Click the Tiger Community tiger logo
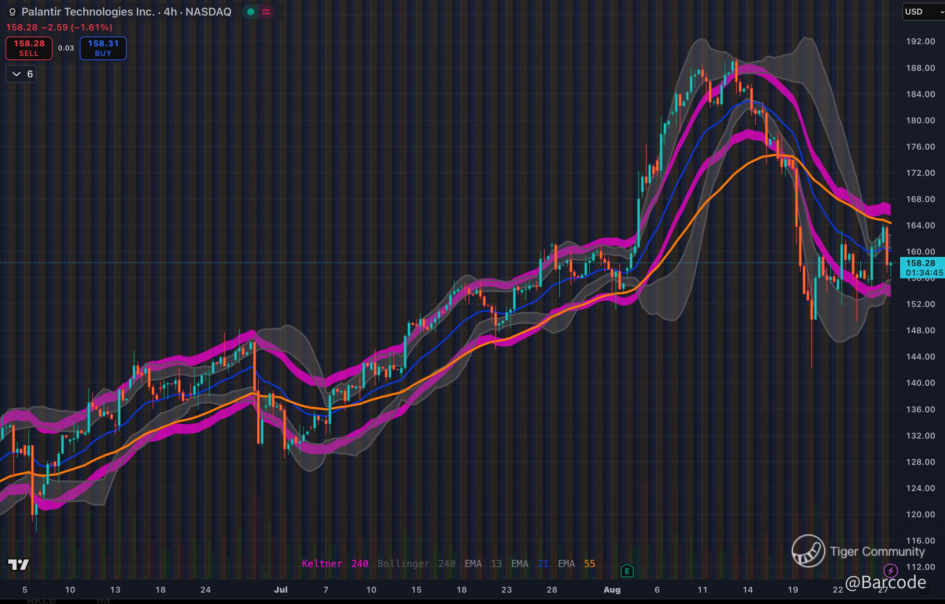 pyautogui.click(x=808, y=551)
